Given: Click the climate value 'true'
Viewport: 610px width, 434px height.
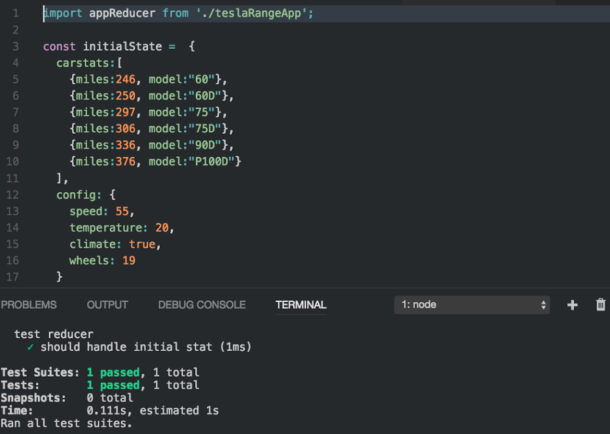Looking at the screenshot, I should 142,244.
